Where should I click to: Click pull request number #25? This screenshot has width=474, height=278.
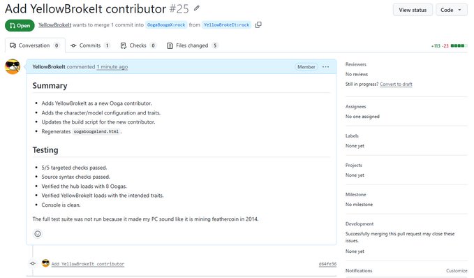(x=179, y=9)
